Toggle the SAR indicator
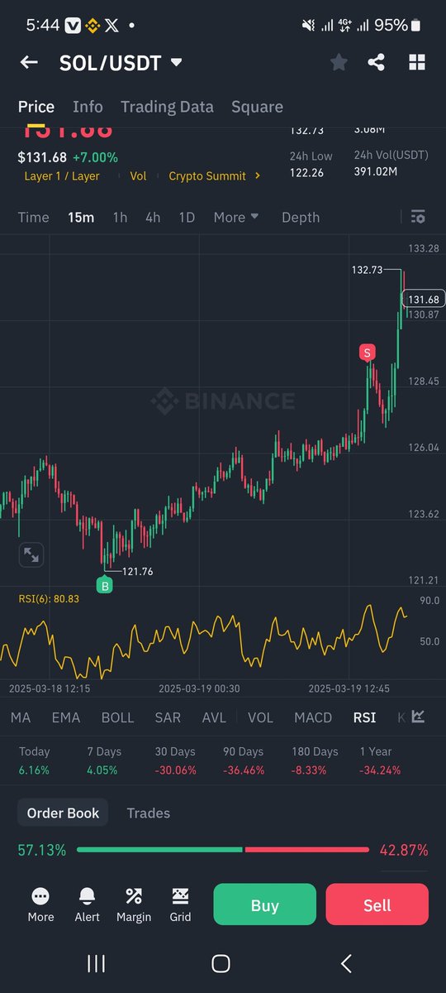The width and height of the screenshot is (446, 993). pyautogui.click(x=168, y=717)
